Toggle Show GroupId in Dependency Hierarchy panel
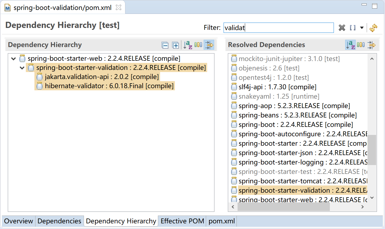 pyautogui.click(x=198, y=45)
